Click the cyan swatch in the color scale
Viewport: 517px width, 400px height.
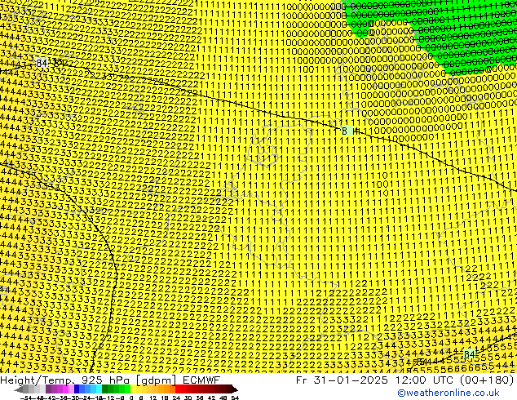pos(99,389)
